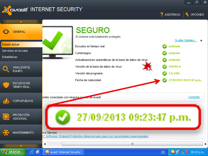Screen dimensions: 208x156
Task: Click the avast! tray icon in taskbar
Action: click(x=173, y=152)
